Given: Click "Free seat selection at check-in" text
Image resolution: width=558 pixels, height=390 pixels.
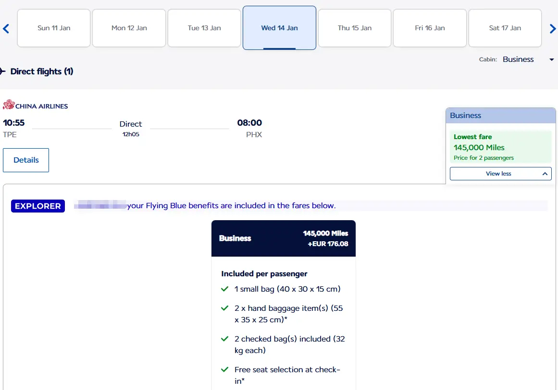Looking at the screenshot, I should pyautogui.click(x=287, y=375).
